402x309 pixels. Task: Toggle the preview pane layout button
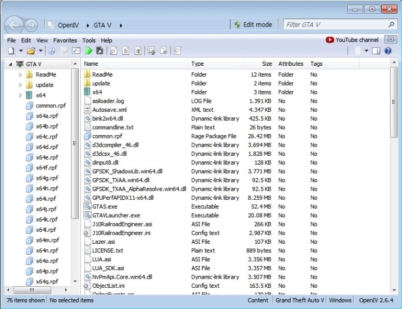pos(376,51)
